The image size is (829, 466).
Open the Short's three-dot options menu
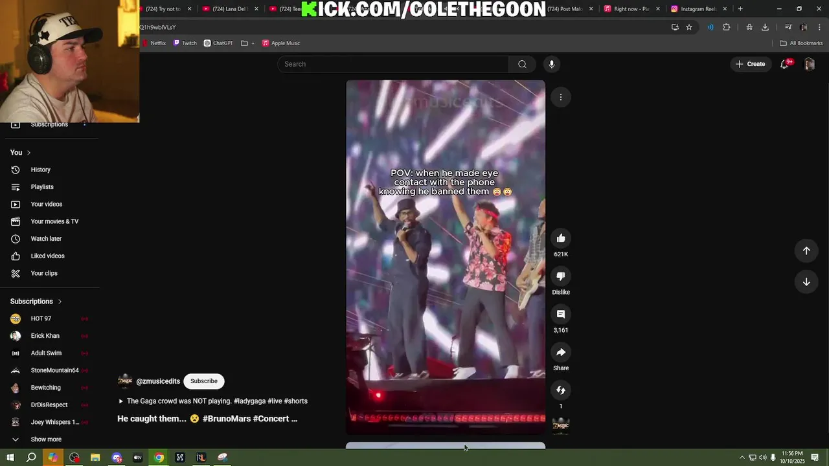(x=561, y=97)
